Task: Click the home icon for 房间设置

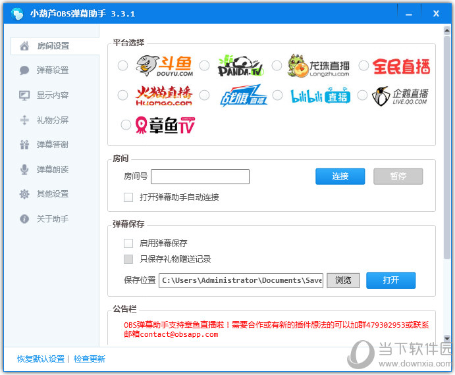Action: (x=24, y=46)
